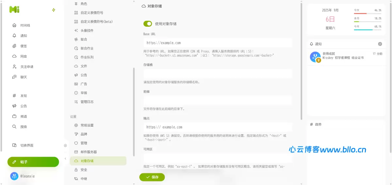Click the small gear icon beside 切换界面
This screenshot has width=392, height=185.
65,146
